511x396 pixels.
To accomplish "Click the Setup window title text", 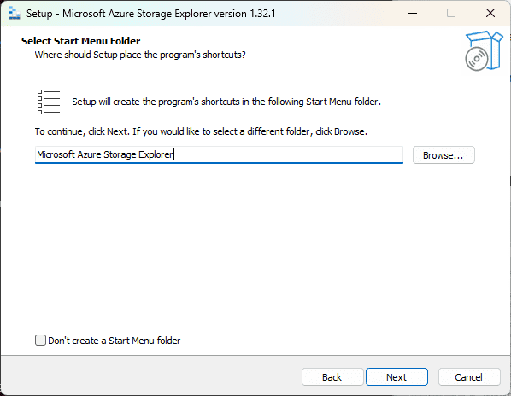I will (x=151, y=14).
